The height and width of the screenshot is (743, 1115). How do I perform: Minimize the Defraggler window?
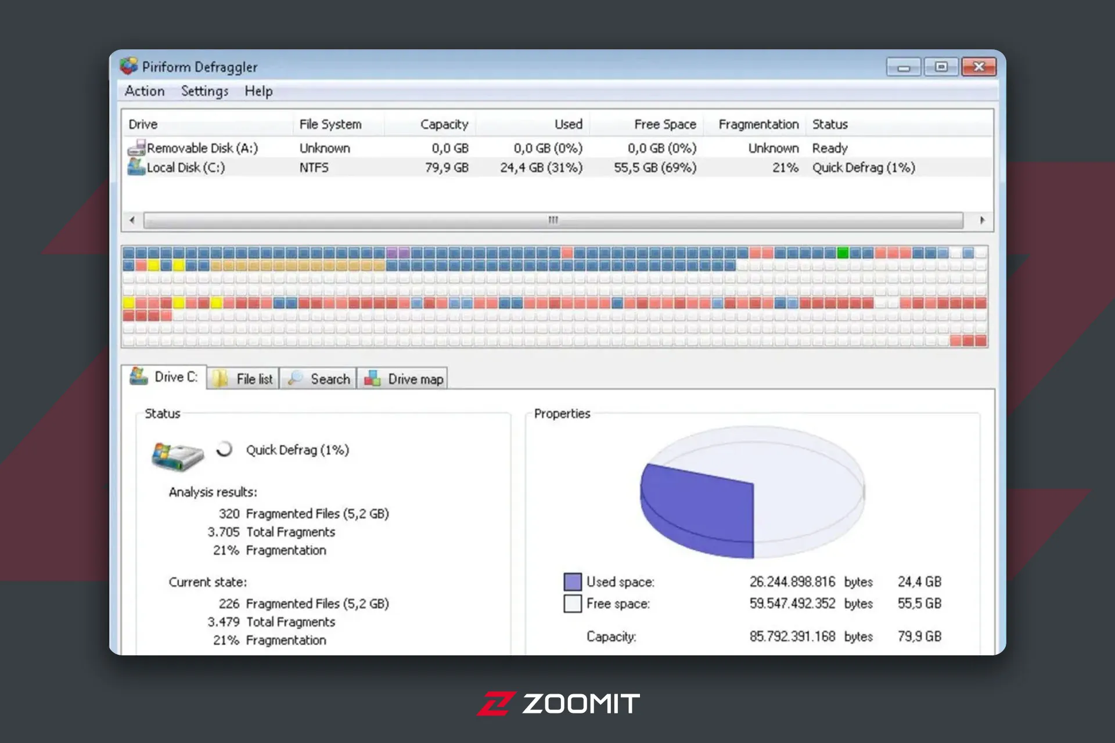(x=904, y=67)
